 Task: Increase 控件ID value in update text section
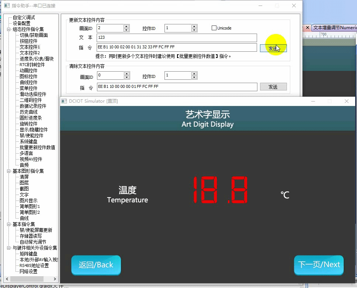tap(194, 27)
